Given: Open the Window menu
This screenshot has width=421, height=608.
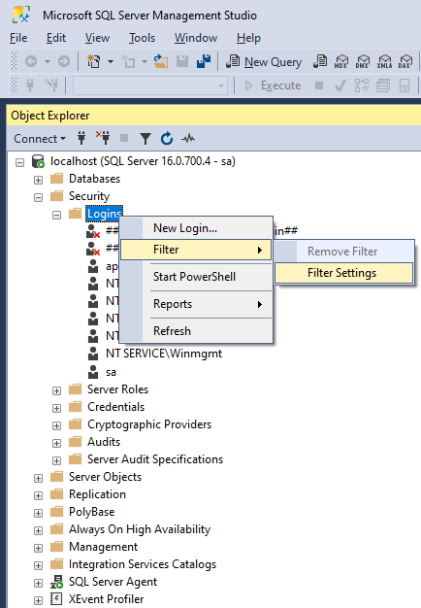Looking at the screenshot, I should 196,38.
